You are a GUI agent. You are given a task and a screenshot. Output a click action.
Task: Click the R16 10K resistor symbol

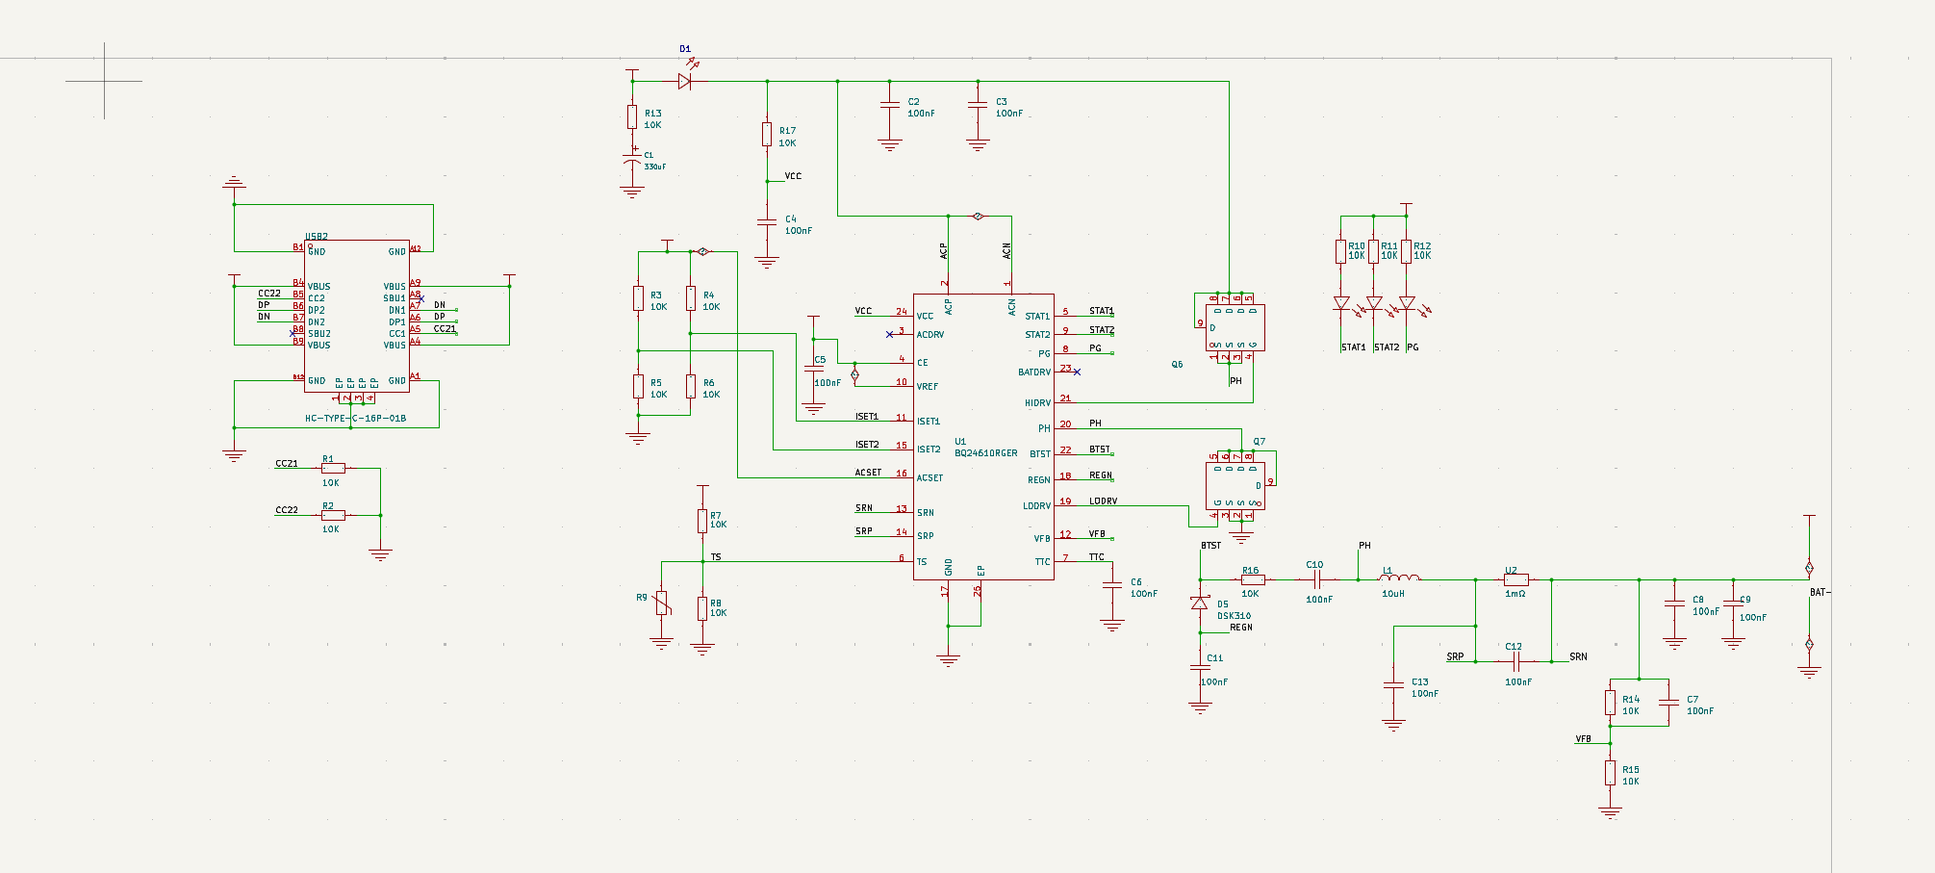1251,579
